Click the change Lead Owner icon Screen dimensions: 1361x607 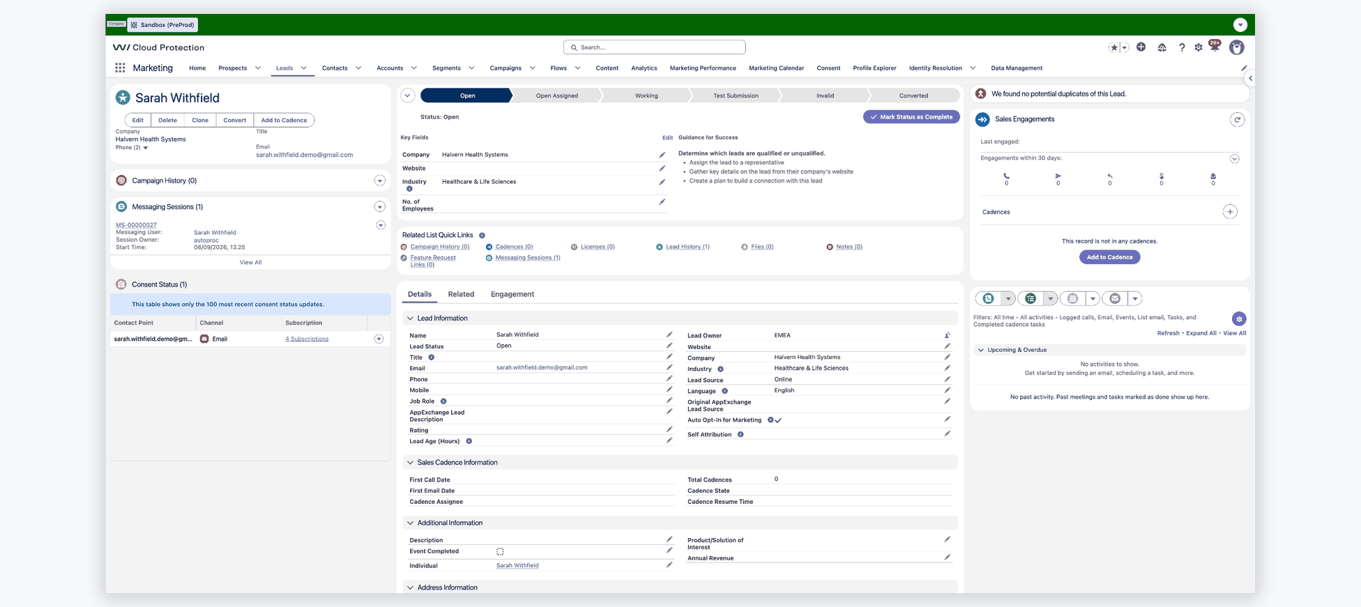click(x=947, y=335)
